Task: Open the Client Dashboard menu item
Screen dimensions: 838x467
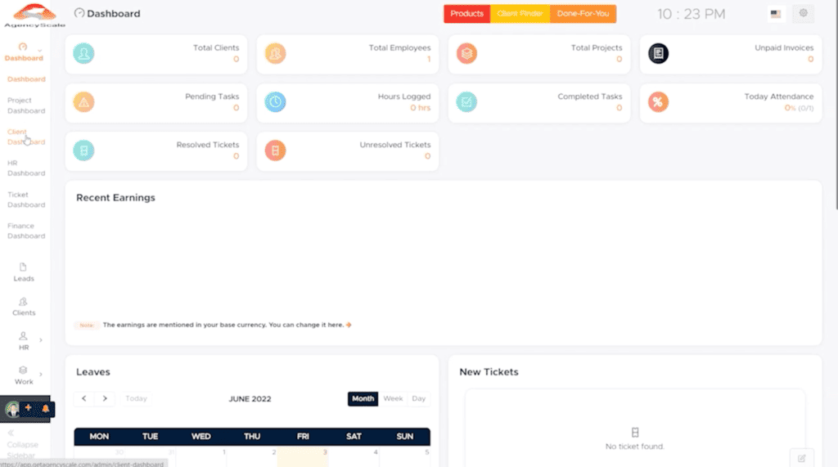Action: coord(26,137)
